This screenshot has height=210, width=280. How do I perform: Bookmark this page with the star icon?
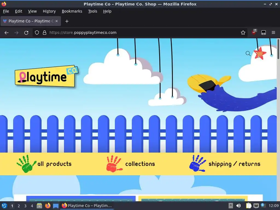[243, 33]
